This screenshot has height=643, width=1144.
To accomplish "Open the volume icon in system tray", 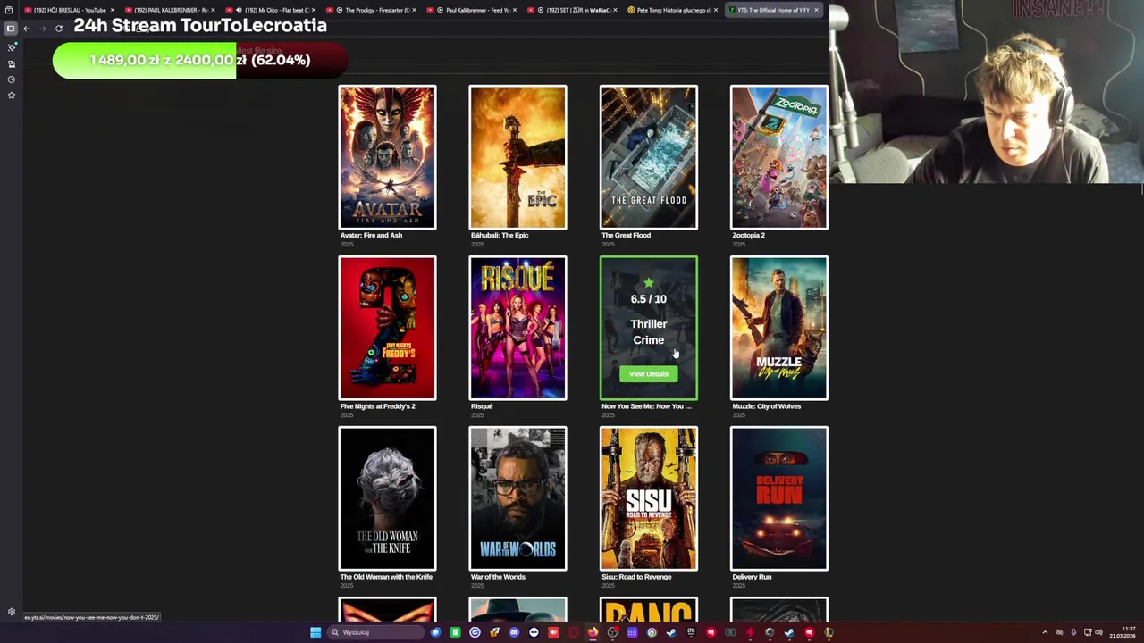I will [x=1098, y=632].
